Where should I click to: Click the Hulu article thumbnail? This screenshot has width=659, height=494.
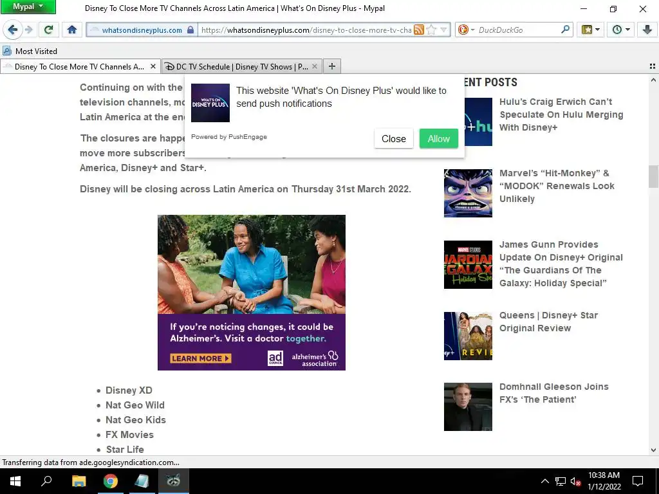click(478, 122)
